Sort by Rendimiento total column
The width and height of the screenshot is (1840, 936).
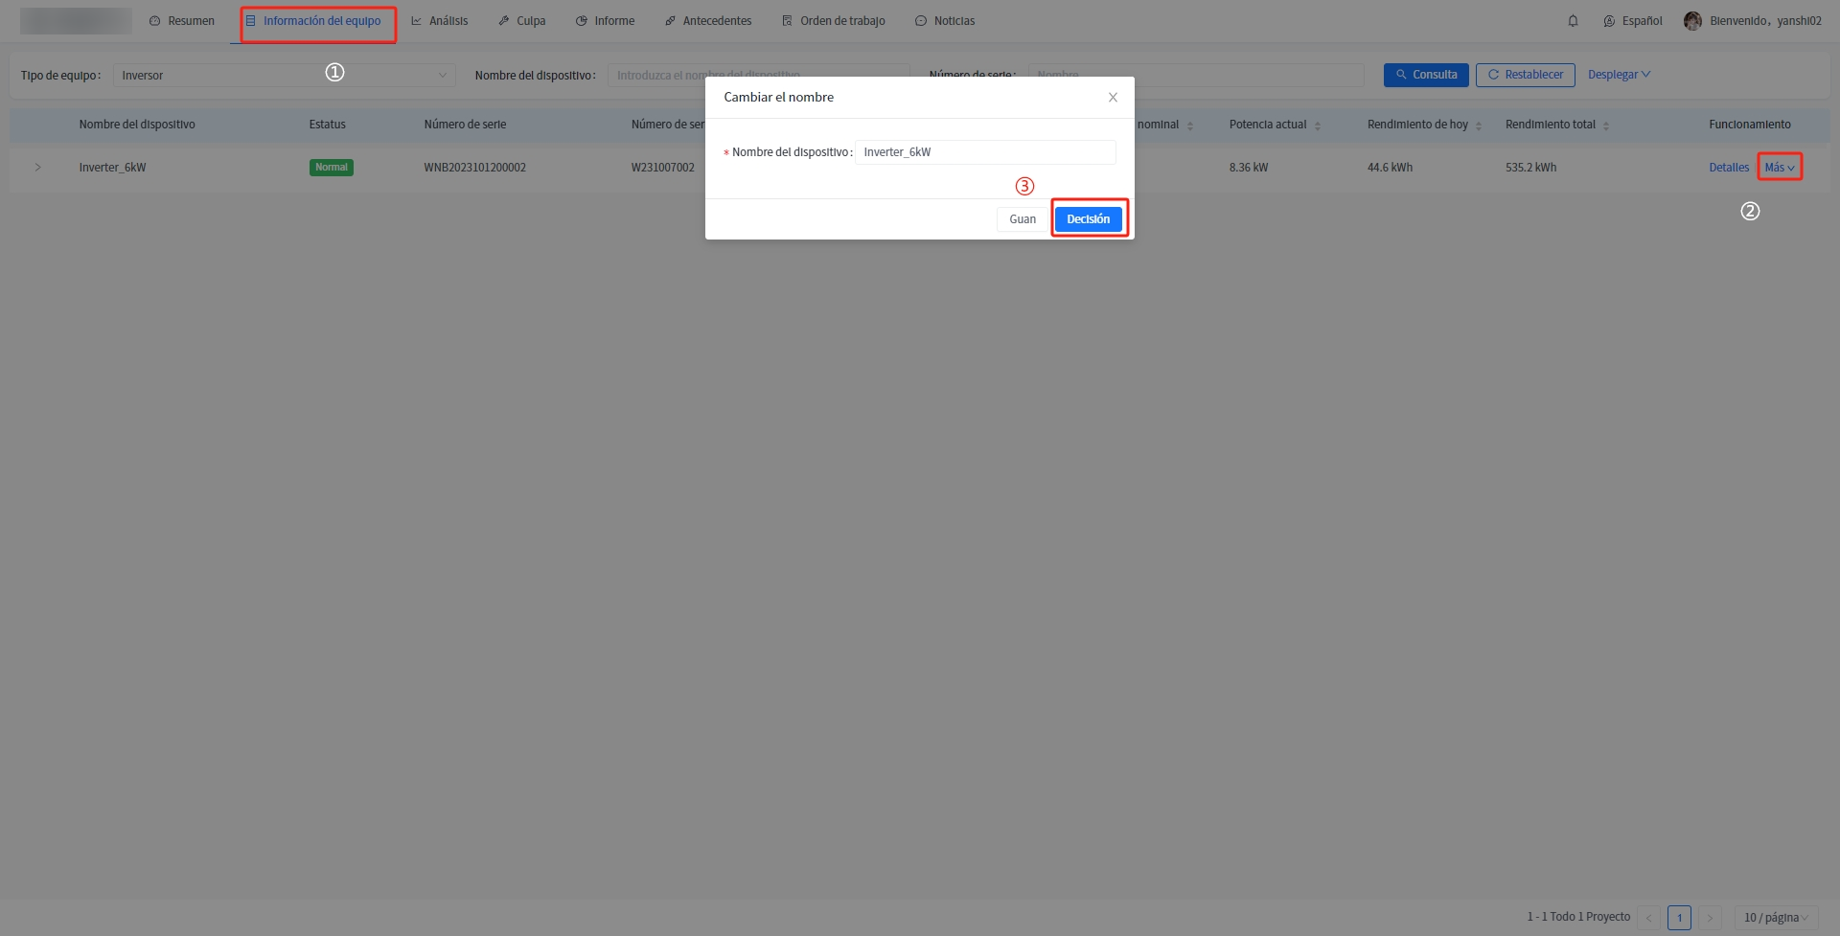point(1606,126)
